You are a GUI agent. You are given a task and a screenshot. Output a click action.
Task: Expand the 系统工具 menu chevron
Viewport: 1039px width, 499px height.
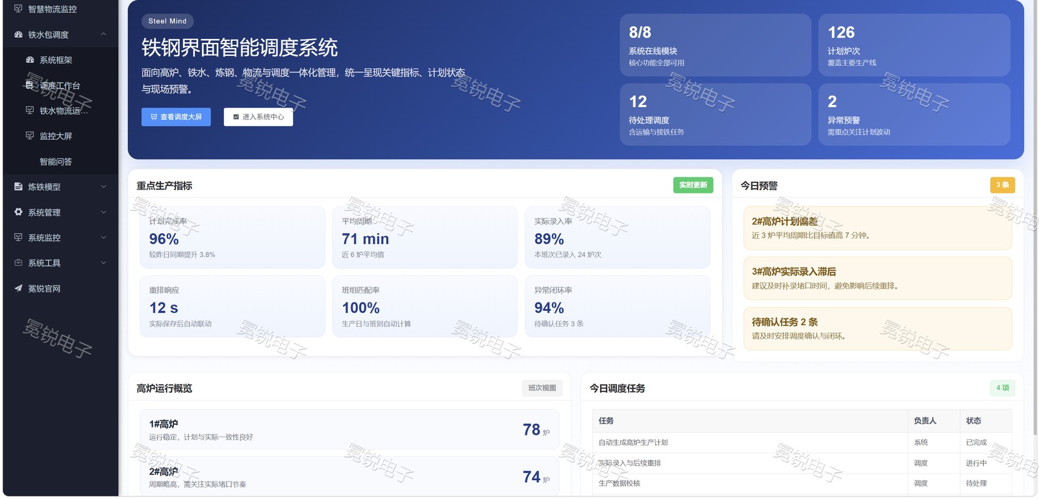(104, 263)
